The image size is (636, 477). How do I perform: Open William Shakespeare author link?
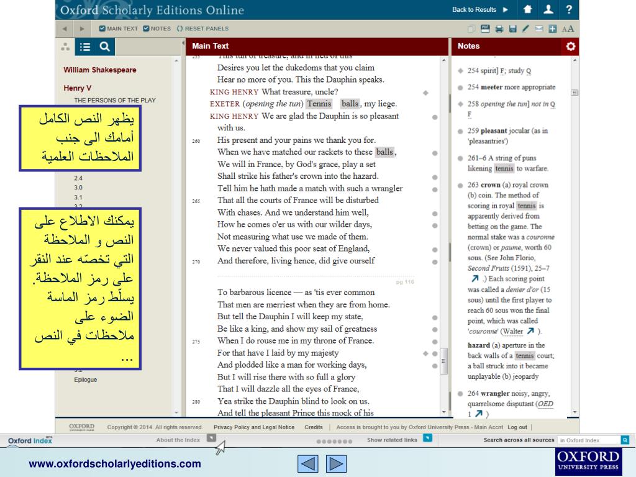[x=100, y=70]
